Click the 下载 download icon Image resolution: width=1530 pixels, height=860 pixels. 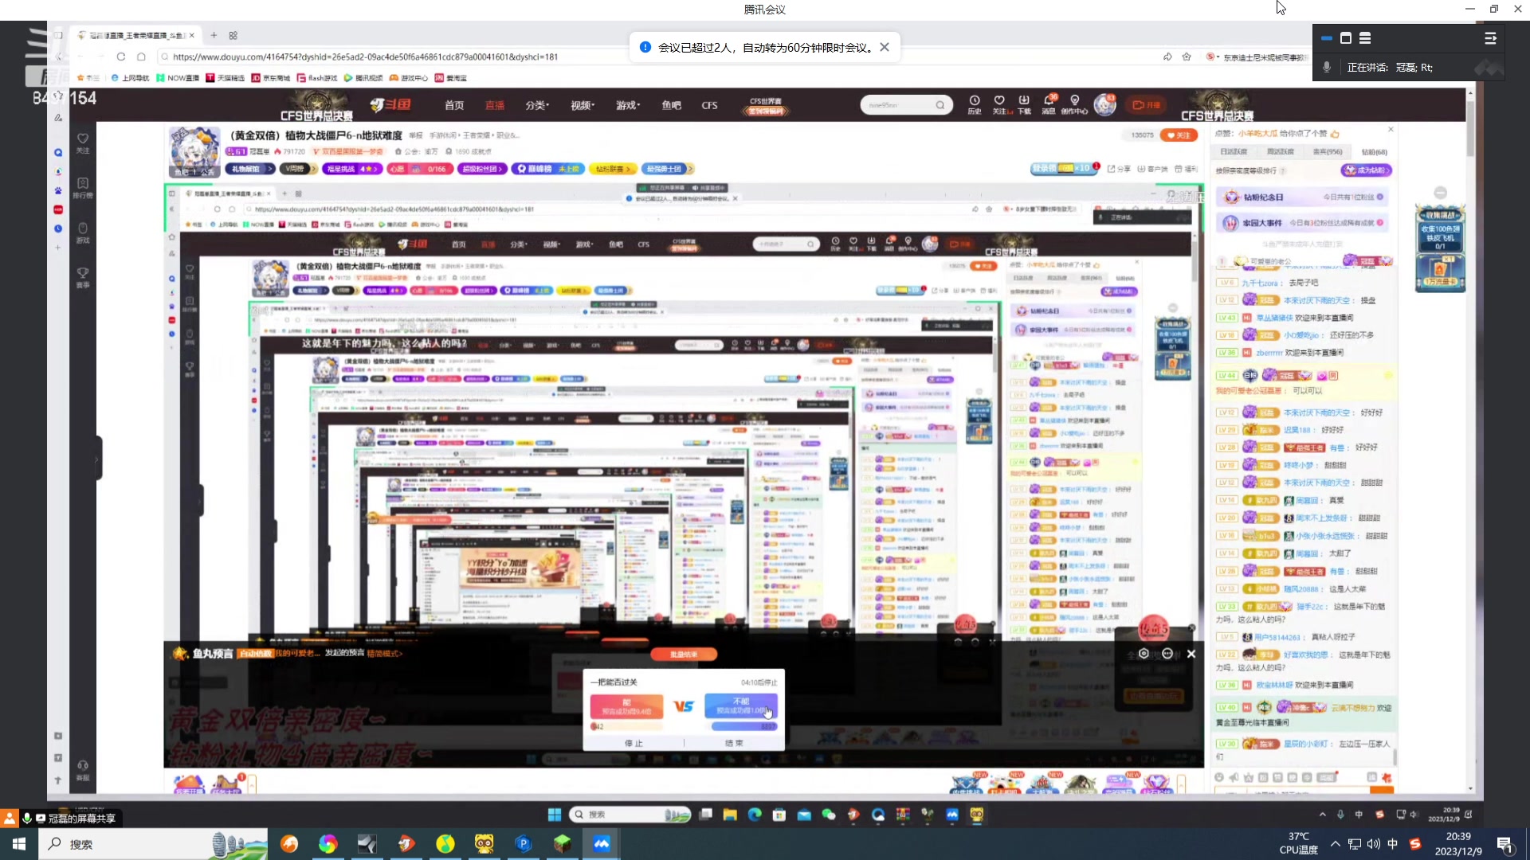[1024, 102]
